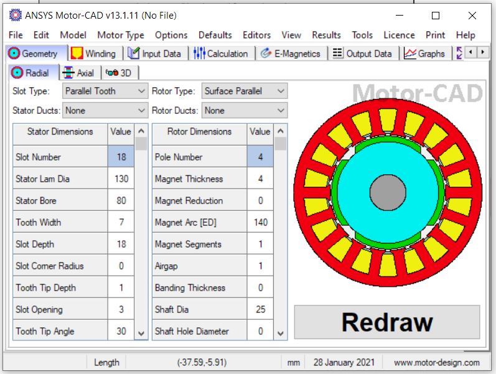Select the Tooth Tip Depth value cell

(x=121, y=288)
